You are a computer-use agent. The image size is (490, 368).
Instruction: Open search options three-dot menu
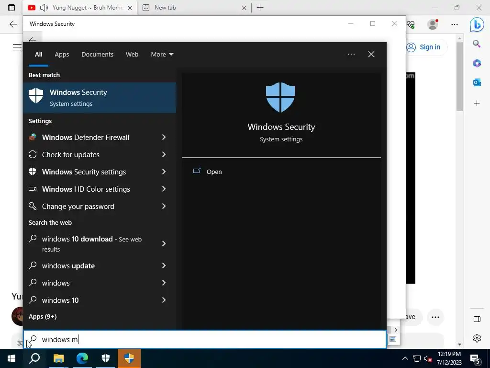click(x=351, y=54)
